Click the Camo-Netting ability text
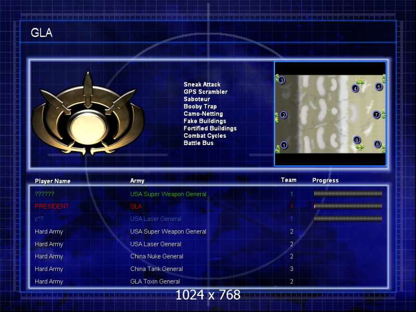This screenshot has width=416, height=312. (x=203, y=114)
